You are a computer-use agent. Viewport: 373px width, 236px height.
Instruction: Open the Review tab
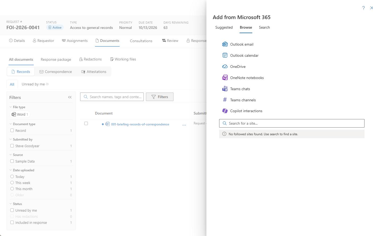pos(170,41)
